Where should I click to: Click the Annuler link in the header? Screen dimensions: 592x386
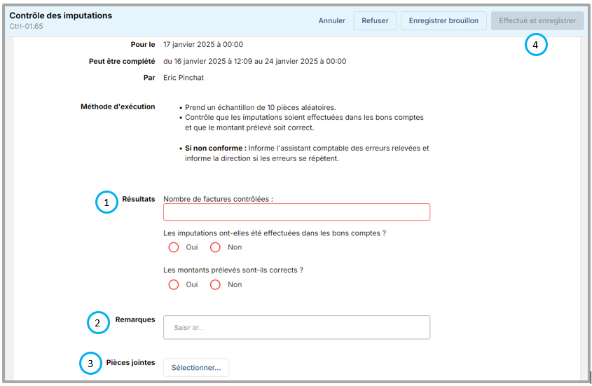pyautogui.click(x=331, y=21)
